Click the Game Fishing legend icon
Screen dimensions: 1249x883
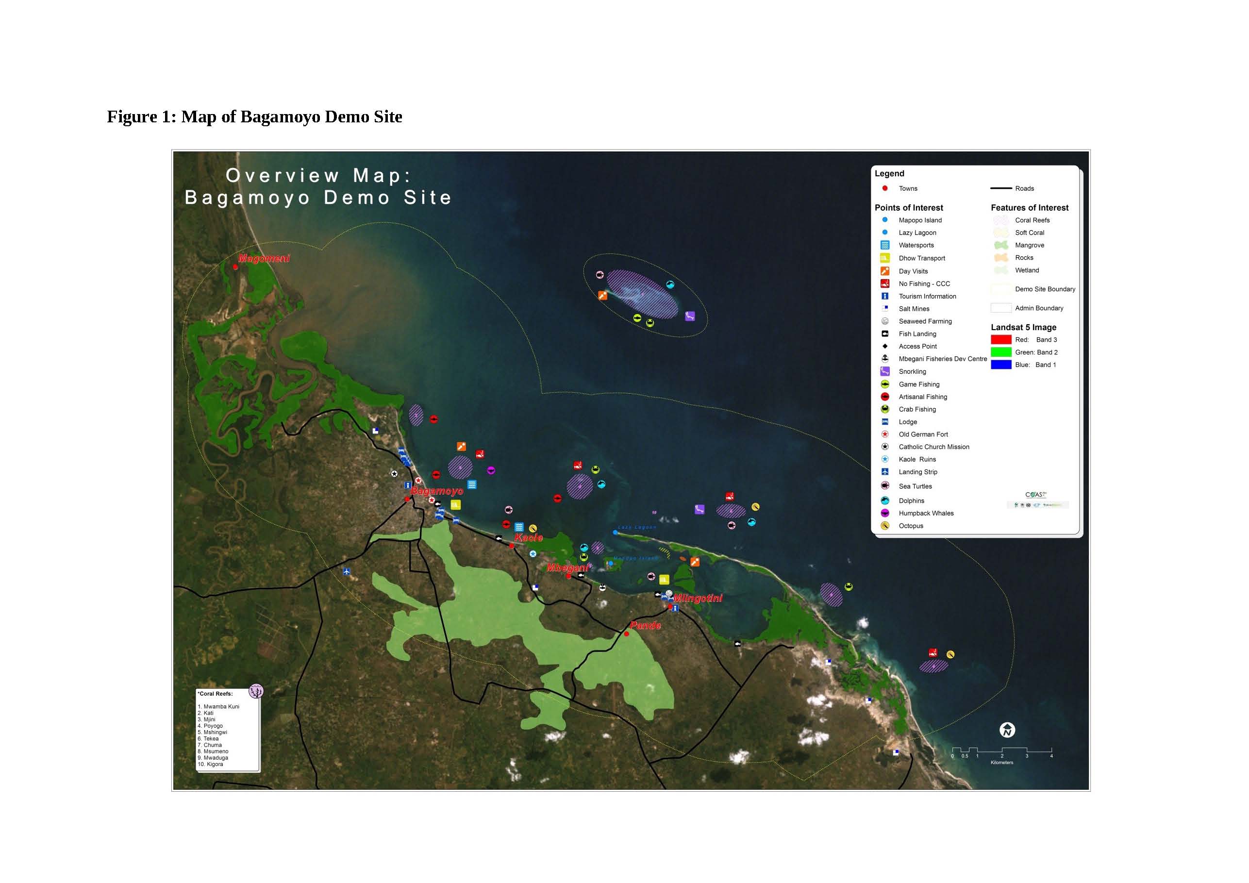point(884,384)
